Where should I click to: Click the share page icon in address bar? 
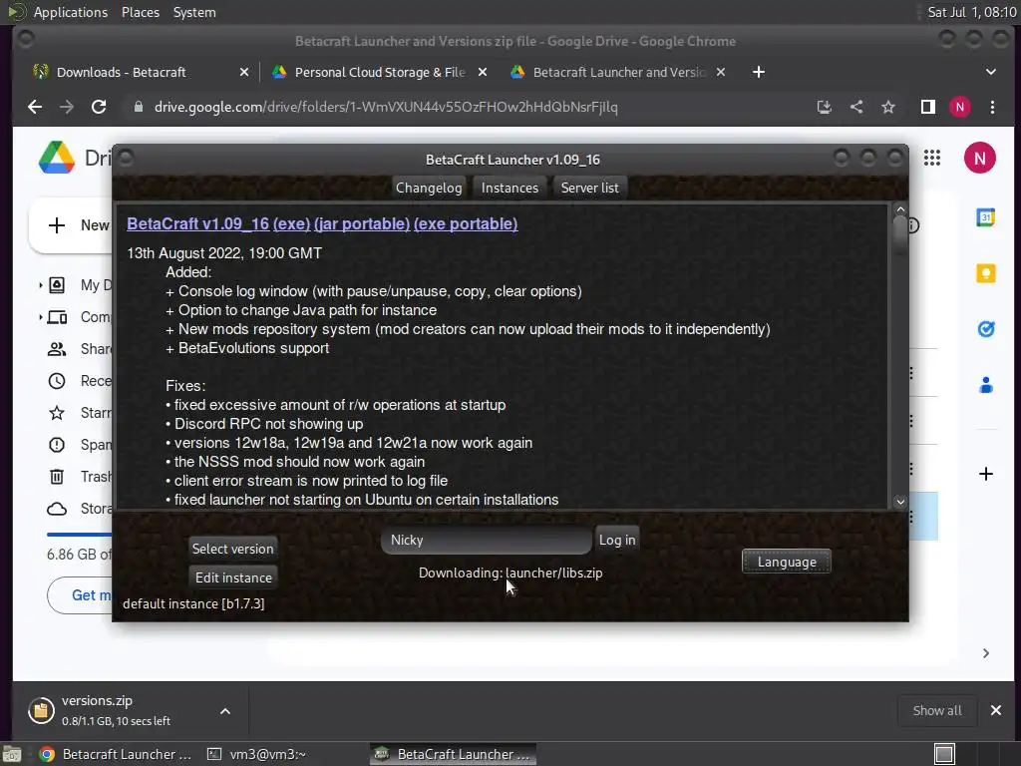click(x=856, y=107)
